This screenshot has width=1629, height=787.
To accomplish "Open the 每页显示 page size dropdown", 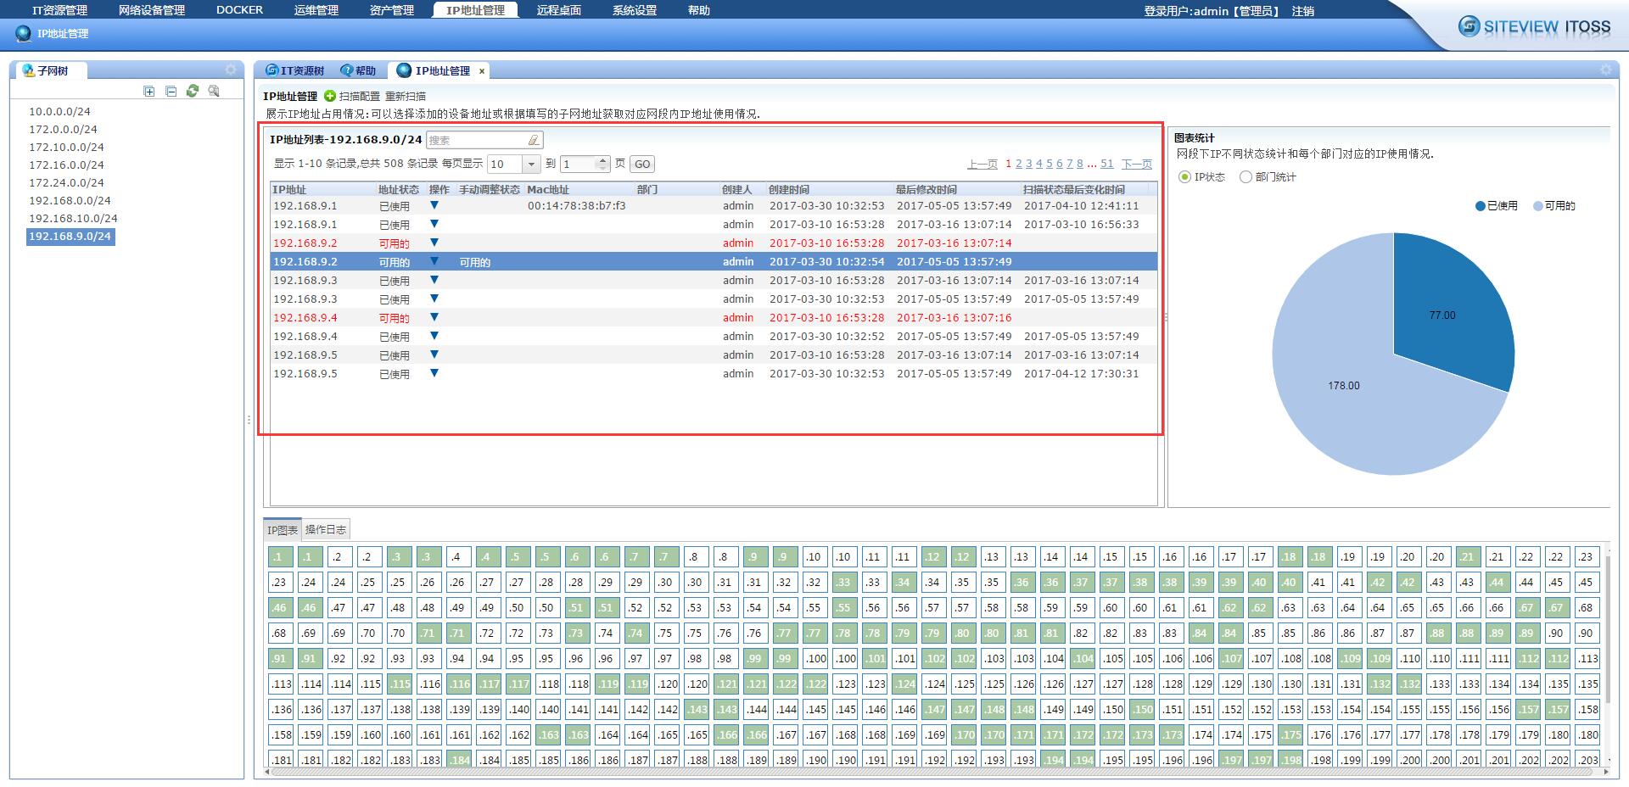I will click(532, 165).
